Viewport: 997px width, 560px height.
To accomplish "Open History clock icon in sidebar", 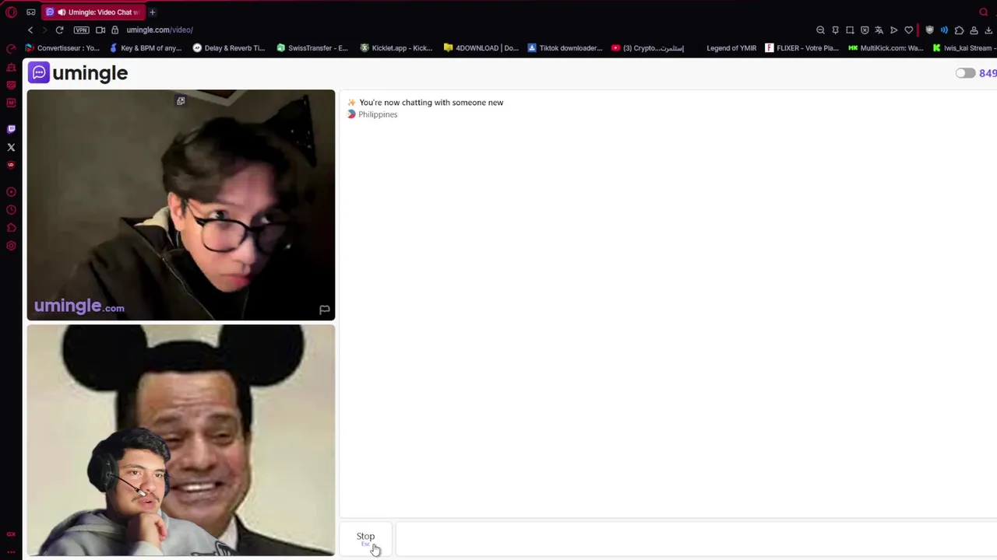I will 11,210.
